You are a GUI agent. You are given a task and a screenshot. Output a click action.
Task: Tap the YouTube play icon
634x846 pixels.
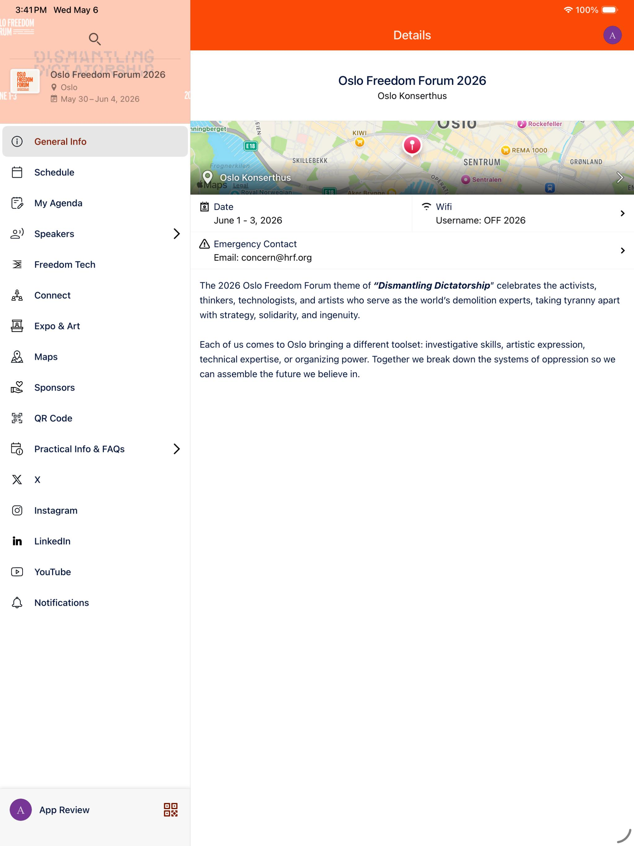[x=17, y=572]
